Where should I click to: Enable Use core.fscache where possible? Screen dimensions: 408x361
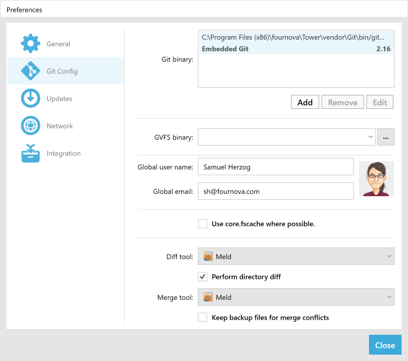203,224
